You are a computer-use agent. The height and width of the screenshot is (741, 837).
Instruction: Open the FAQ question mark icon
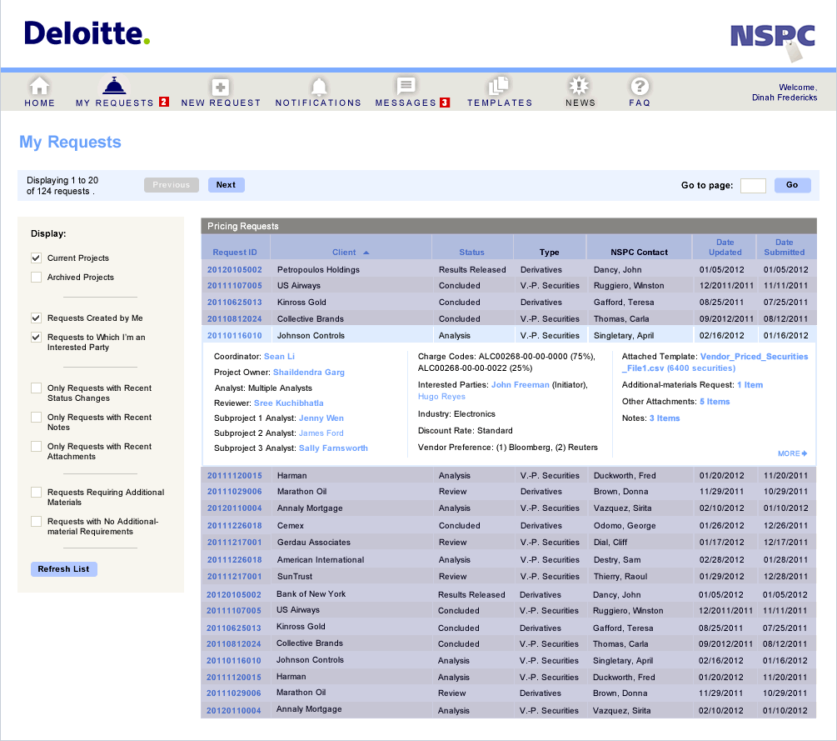coord(640,86)
